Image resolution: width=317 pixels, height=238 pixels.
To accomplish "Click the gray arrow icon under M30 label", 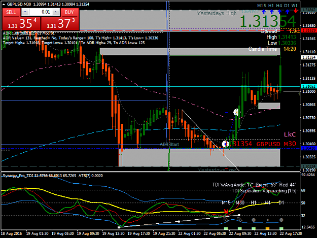I will click(x=239, y=219).
